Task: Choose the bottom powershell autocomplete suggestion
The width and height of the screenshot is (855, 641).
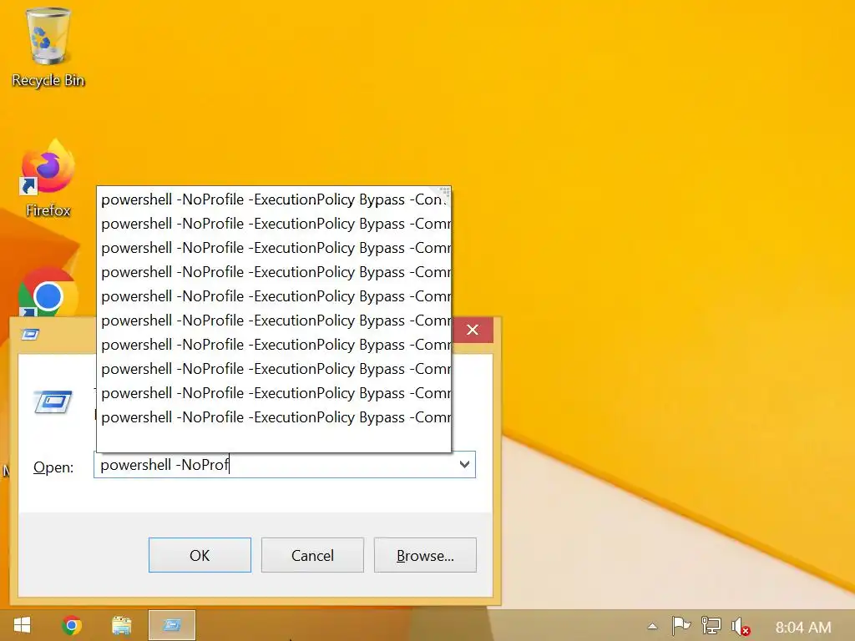Action: coord(274,417)
